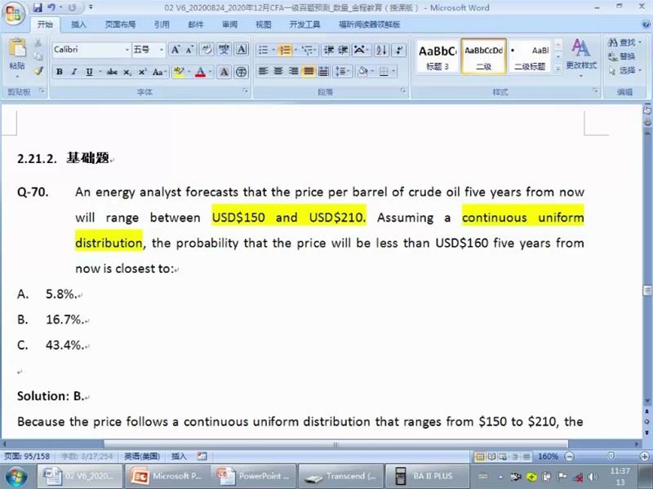Center align text
653x489 pixels.
[278, 71]
